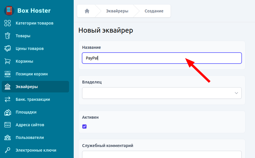Open Адреса сайтов menu entry
The width and height of the screenshot is (255, 158).
(30, 125)
